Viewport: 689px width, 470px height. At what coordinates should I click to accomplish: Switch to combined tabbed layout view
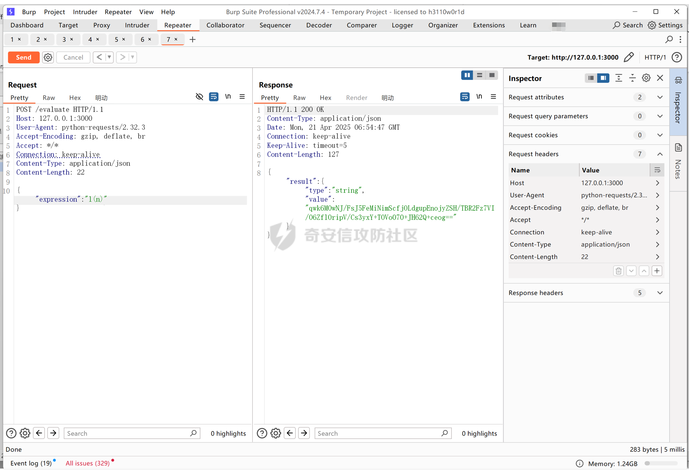(x=492, y=75)
